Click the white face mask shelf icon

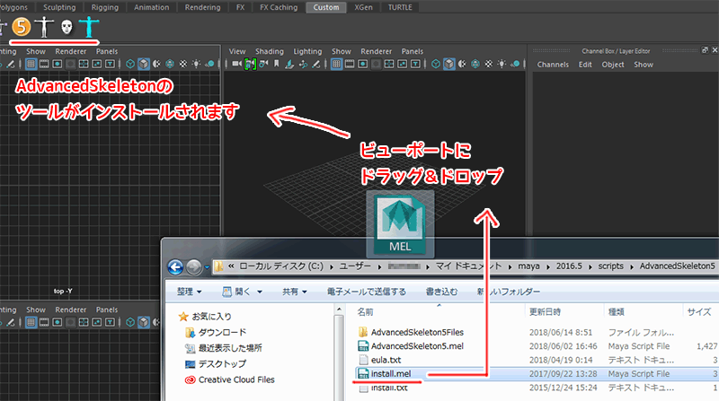(67, 28)
